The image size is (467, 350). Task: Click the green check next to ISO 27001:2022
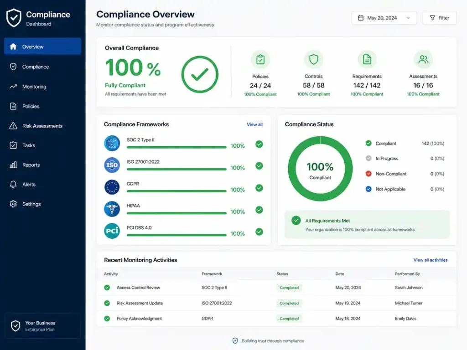pyautogui.click(x=259, y=166)
